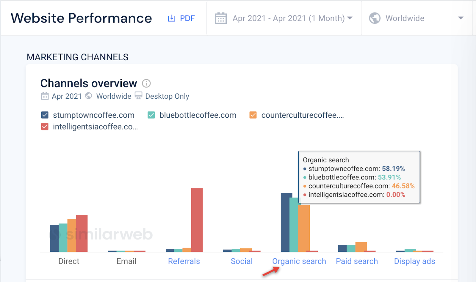The width and height of the screenshot is (476, 282).
Task: Open the Organic search channel link
Action: [x=299, y=261]
